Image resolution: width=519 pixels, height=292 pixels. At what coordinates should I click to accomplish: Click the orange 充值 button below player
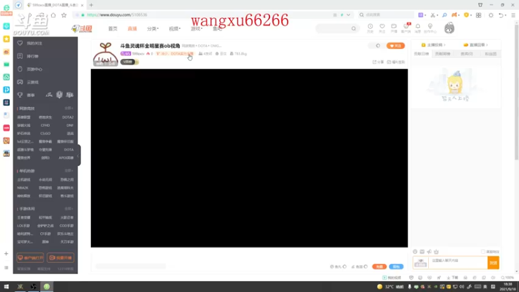pos(380,267)
